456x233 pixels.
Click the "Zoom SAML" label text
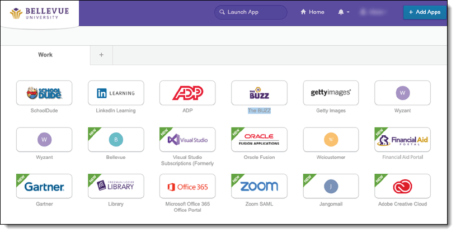coord(259,204)
